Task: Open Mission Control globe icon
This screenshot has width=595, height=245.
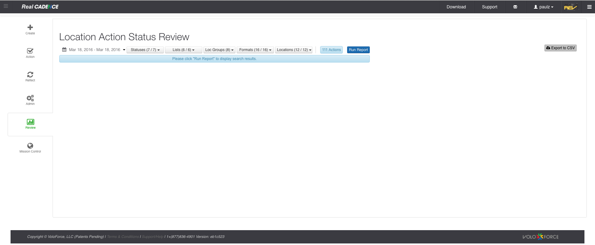Action: (x=30, y=146)
